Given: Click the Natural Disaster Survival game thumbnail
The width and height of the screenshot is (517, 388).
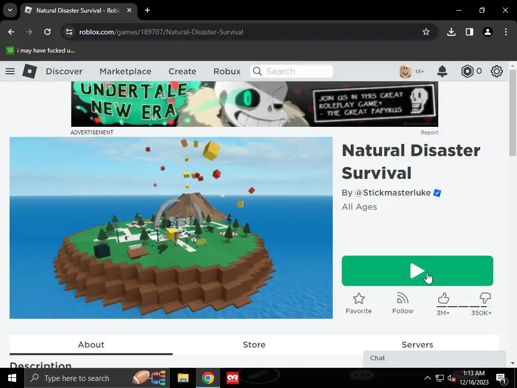Looking at the screenshot, I should click(171, 228).
